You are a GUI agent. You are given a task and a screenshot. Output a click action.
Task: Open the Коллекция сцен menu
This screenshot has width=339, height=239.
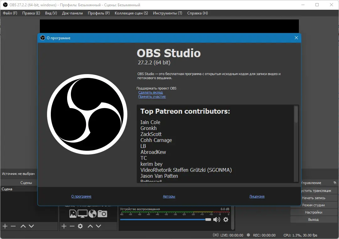click(131, 13)
